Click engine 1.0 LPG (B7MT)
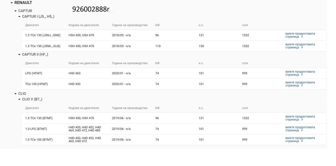Viewport: 336px width, 166px height. pos(36,129)
